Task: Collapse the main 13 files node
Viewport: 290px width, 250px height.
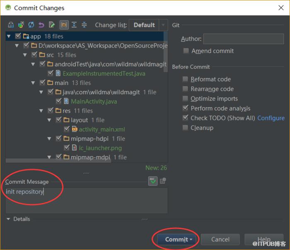Action: point(33,83)
